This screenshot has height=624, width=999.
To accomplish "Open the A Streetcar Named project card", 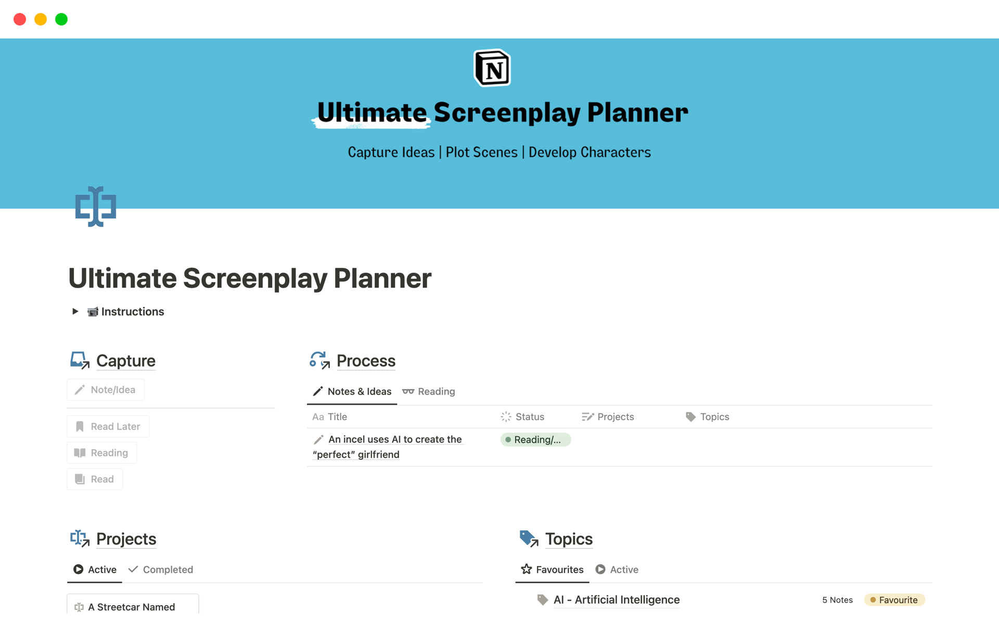I will pyautogui.click(x=132, y=607).
